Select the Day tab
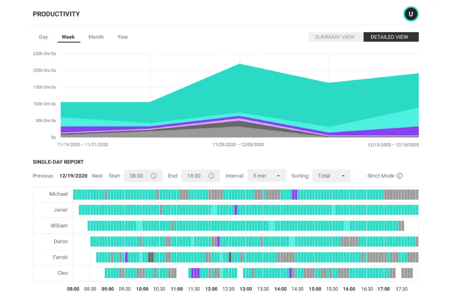Viewport: 457px width, 294px height. (x=43, y=37)
